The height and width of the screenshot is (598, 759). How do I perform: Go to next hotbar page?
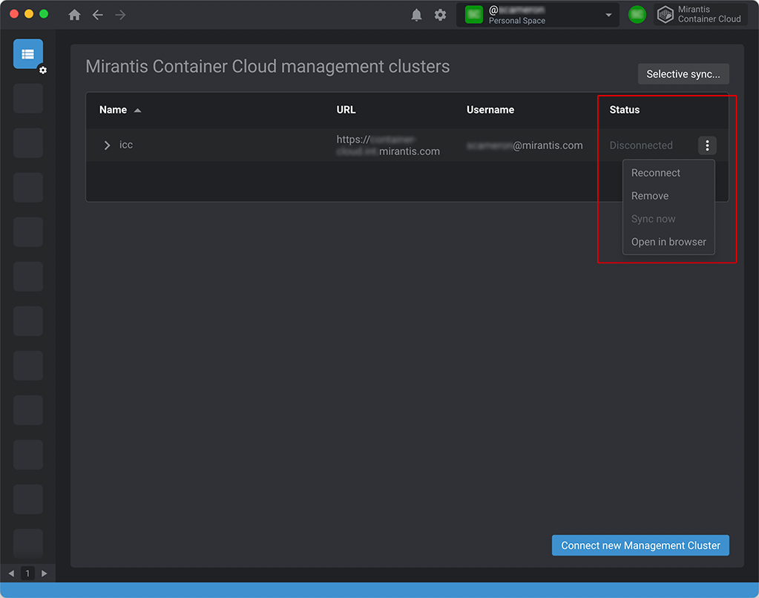click(x=44, y=574)
